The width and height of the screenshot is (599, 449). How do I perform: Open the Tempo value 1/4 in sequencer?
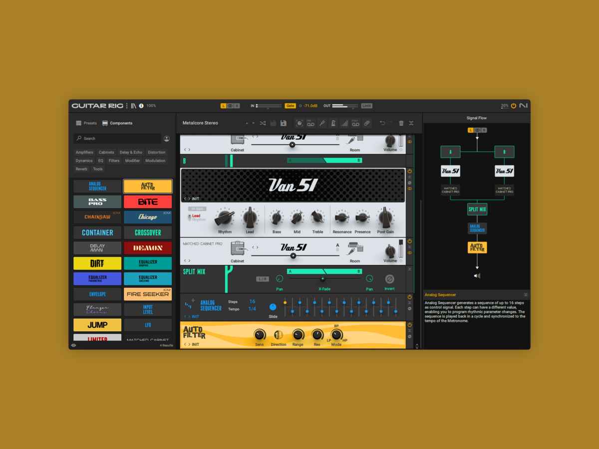point(252,309)
